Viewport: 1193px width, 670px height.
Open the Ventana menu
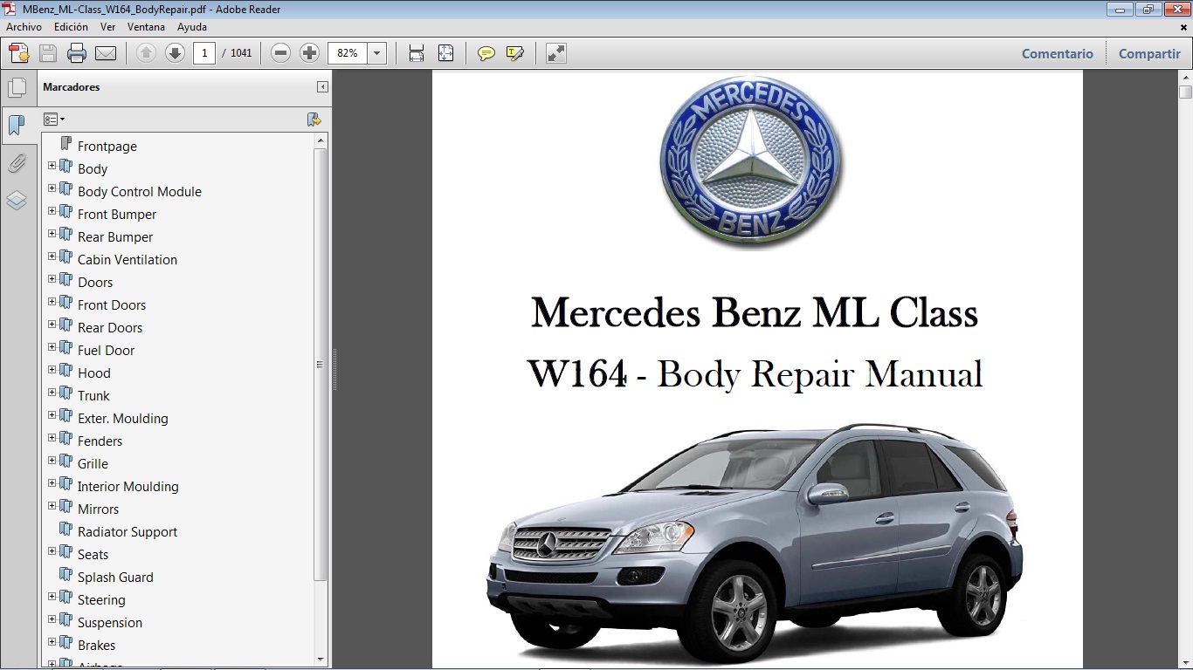pyautogui.click(x=146, y=27)
